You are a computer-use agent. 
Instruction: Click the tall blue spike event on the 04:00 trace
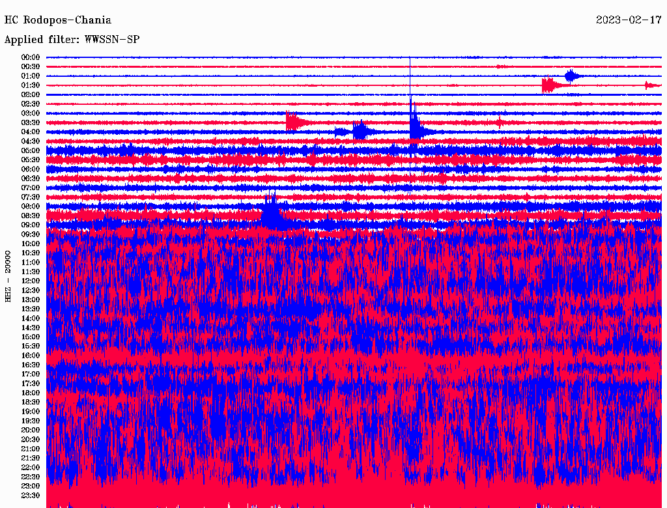pyautogui.click(x=414, y=127)
